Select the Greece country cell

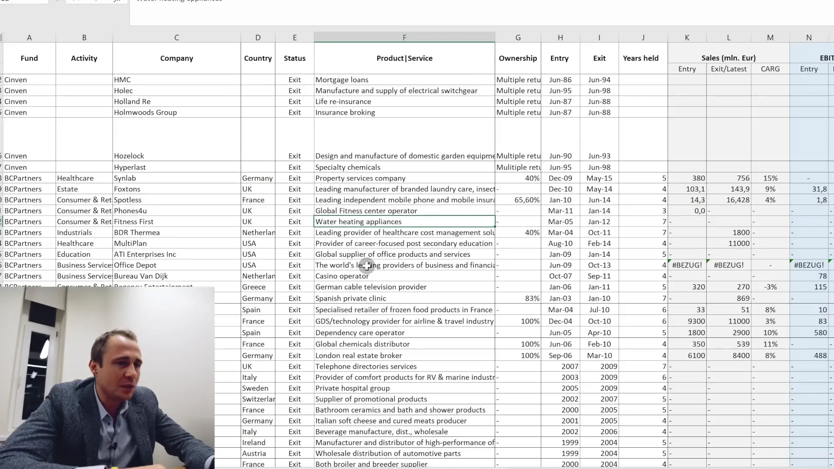click(258, 287)
